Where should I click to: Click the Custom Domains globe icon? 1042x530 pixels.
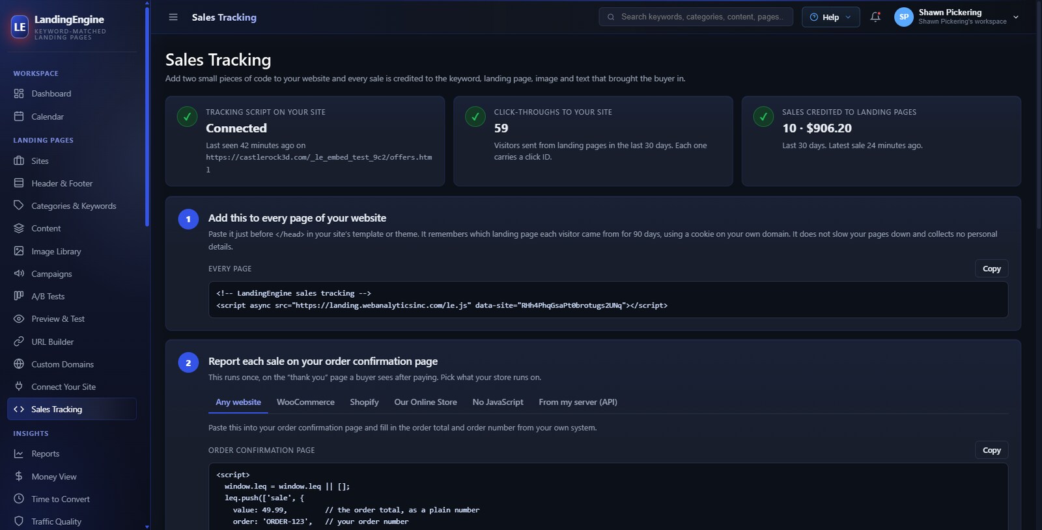coord(19,364)
